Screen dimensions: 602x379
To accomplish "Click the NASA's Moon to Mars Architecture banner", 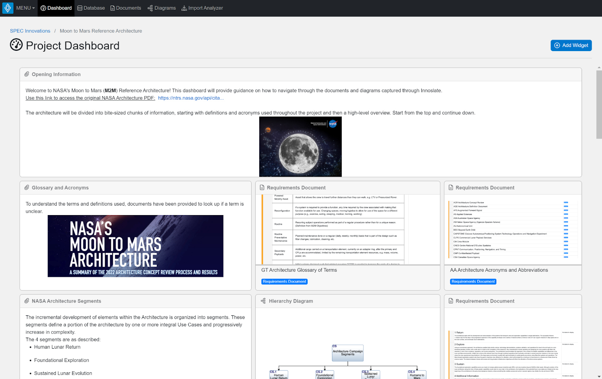I will click(135, 246).
